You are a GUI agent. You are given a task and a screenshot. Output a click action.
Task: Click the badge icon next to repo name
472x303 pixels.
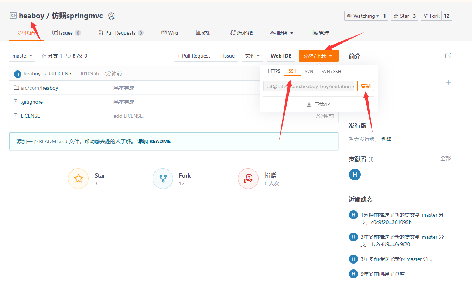point(112,16)
